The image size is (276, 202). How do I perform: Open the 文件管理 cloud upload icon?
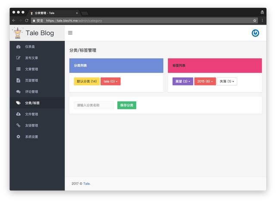(x=18, y=114)
